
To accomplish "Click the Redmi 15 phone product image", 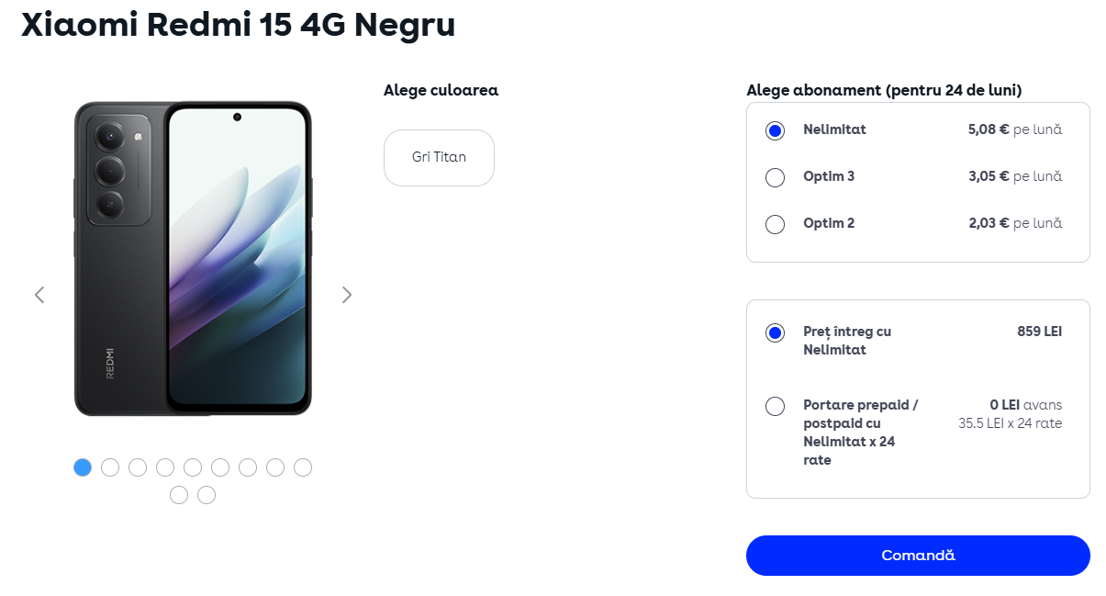I will [x=193, y=258].
